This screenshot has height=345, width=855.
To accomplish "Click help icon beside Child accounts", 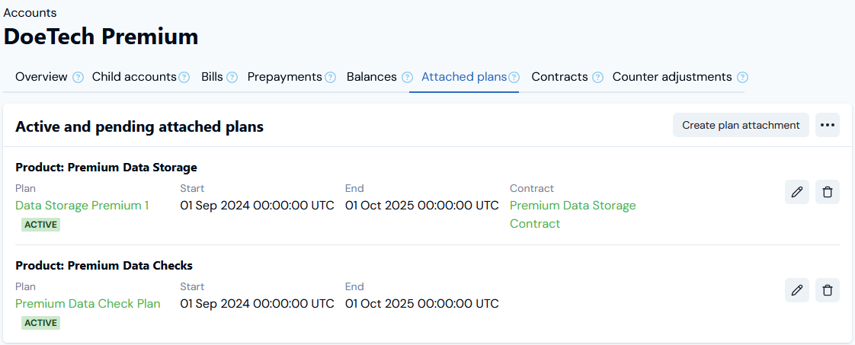I will coord(184,78).
